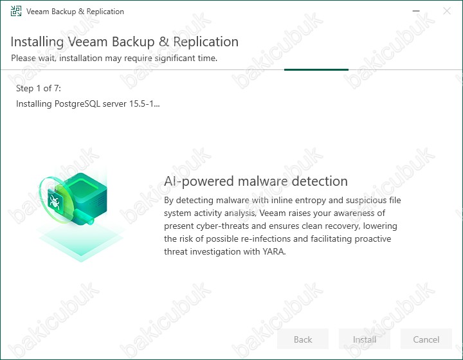The width and height of the screenshot is (463, 360).
Task: Click the word YARA in the description
Action: click(x=274, y=252)
